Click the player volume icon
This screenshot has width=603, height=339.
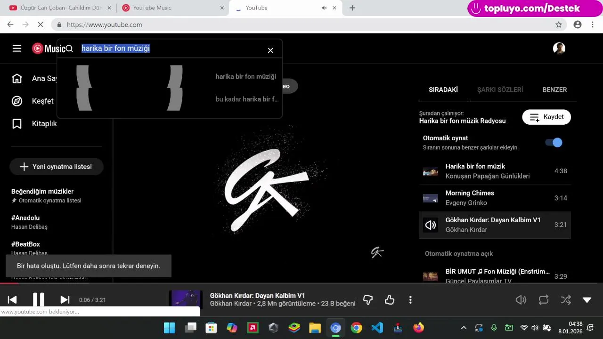pos(521,300)
